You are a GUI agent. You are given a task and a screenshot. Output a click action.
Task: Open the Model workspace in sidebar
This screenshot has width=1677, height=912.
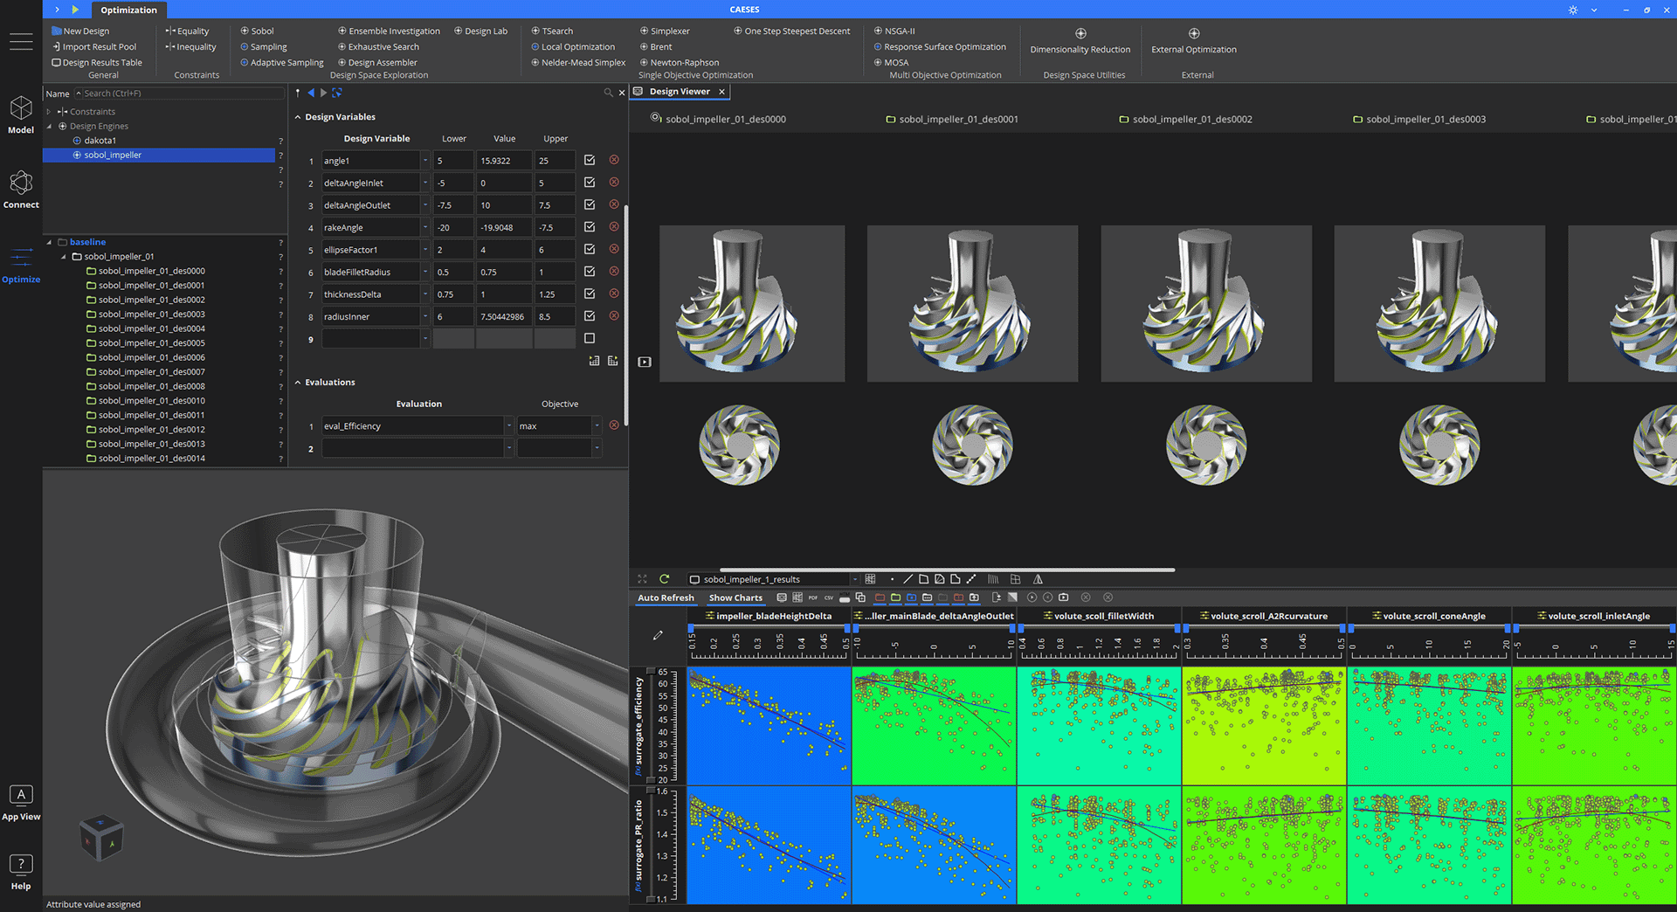point(21,114)
